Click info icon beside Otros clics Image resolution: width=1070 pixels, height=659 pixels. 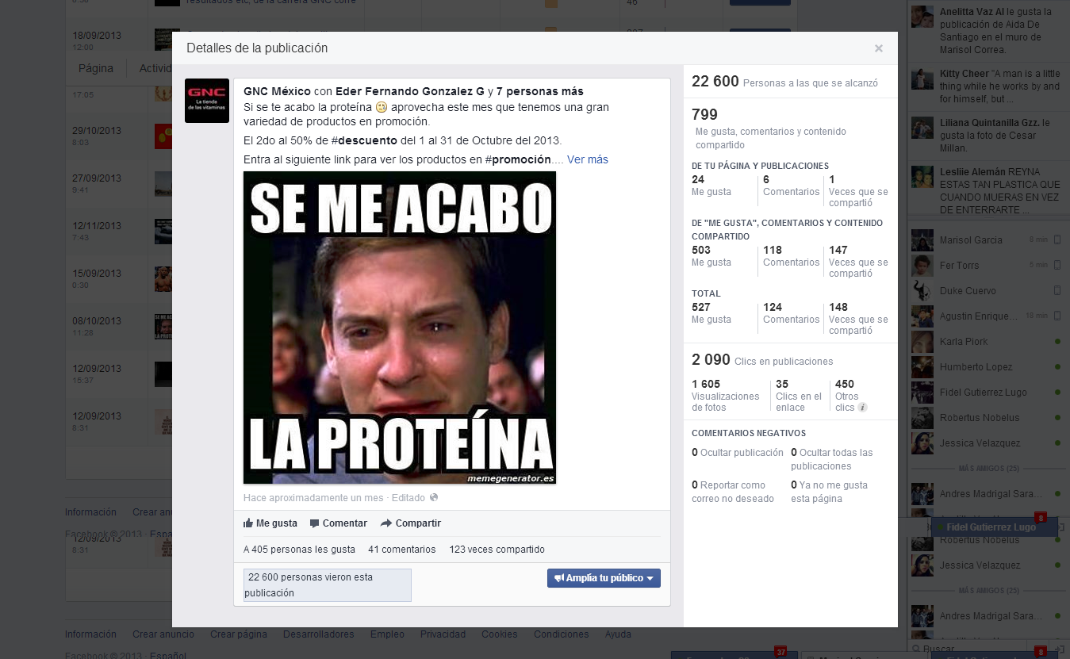click(x=862, y=408)
